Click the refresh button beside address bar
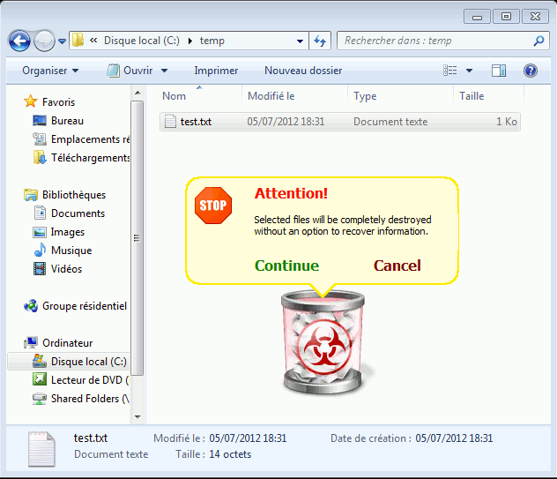 (x=321, y=41)
